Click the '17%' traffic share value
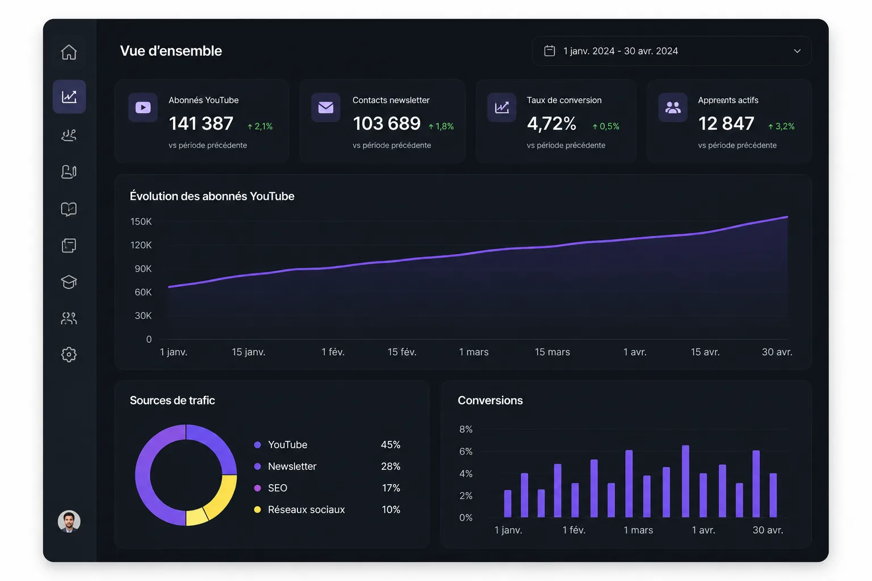This screenshot has width=872, height=581. click(391, 488)
